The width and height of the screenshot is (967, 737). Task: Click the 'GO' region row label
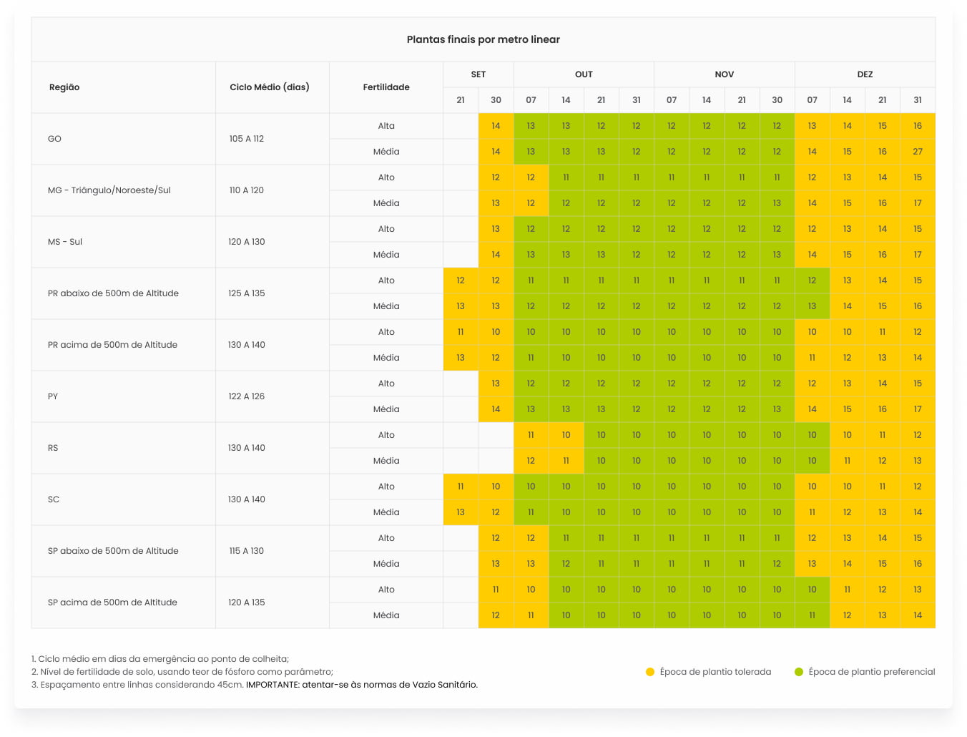pos(55,139)
